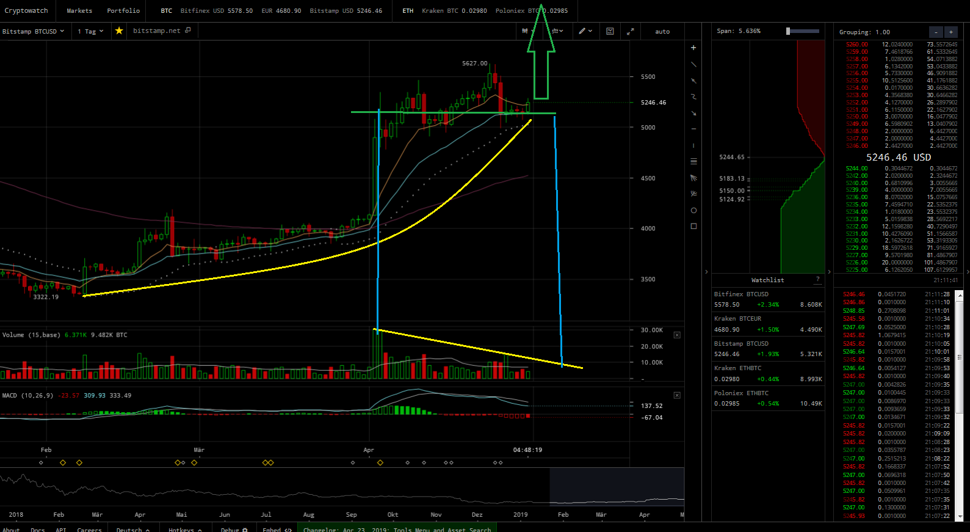Close the MACD indicator panel
Screen dimensions: 970x532
point(677,396)
